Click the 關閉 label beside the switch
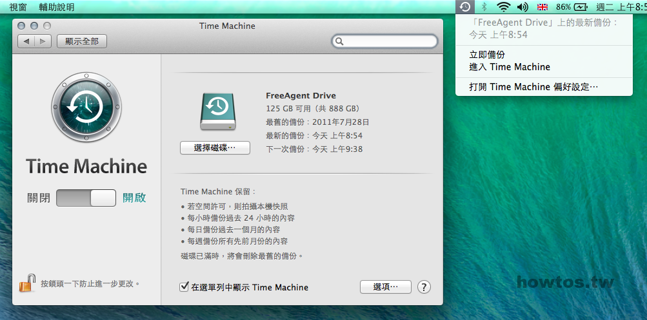 click(x=39, y=198)
